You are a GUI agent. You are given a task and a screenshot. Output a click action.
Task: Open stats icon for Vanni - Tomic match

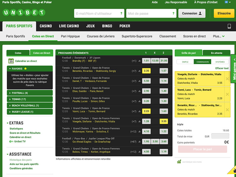tap(139, 112)
